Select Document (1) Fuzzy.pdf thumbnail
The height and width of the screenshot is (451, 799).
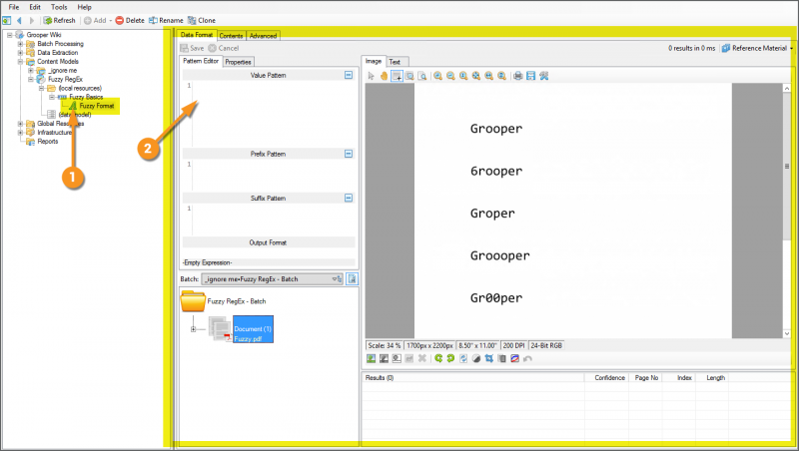[253, 329]
